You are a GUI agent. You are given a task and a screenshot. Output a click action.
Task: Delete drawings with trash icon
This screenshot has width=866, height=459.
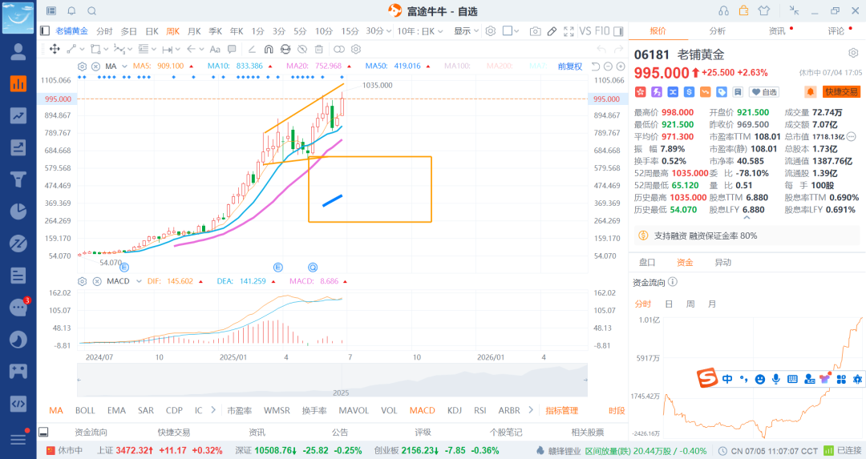point(319,49)
